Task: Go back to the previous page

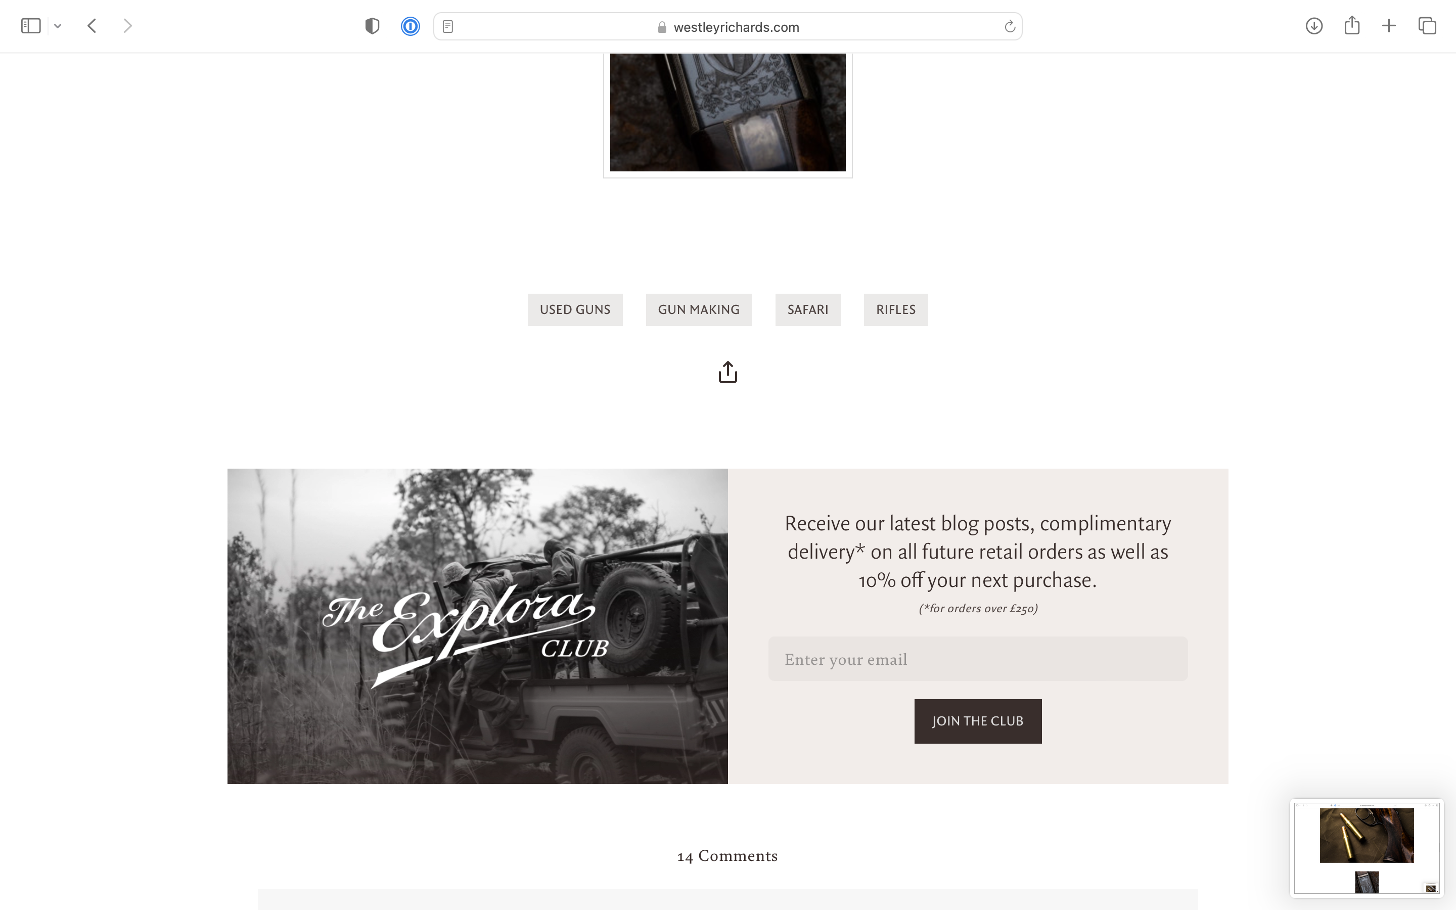Action: pyautogui.click(x=92, y=26)
